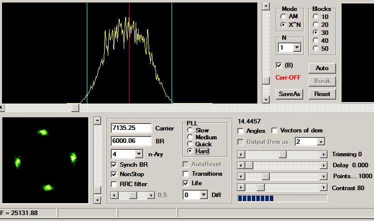
Task: Click down arrow of spectrum vertical scrollbar
Action: click(x=266, y=100)
